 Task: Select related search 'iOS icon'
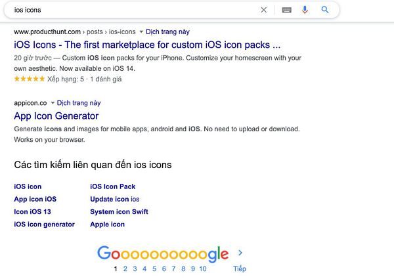(28, 186)
